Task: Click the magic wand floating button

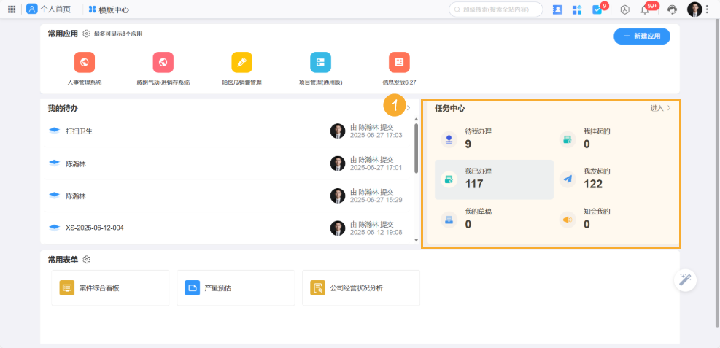Action: pos(685,279)
